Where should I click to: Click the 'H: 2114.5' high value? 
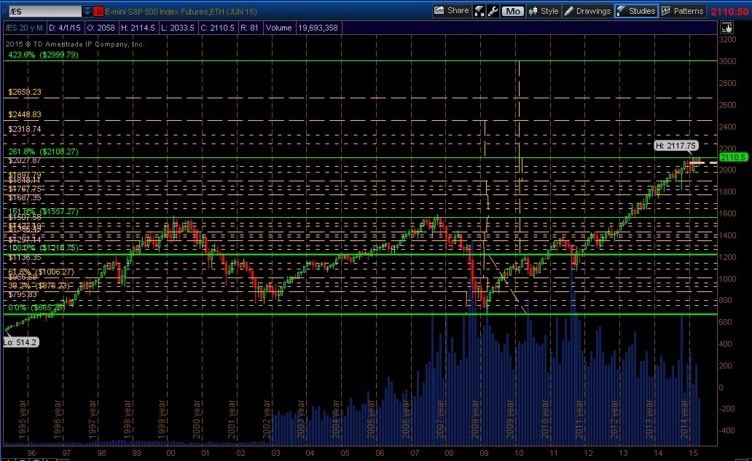tap(138, 28)
